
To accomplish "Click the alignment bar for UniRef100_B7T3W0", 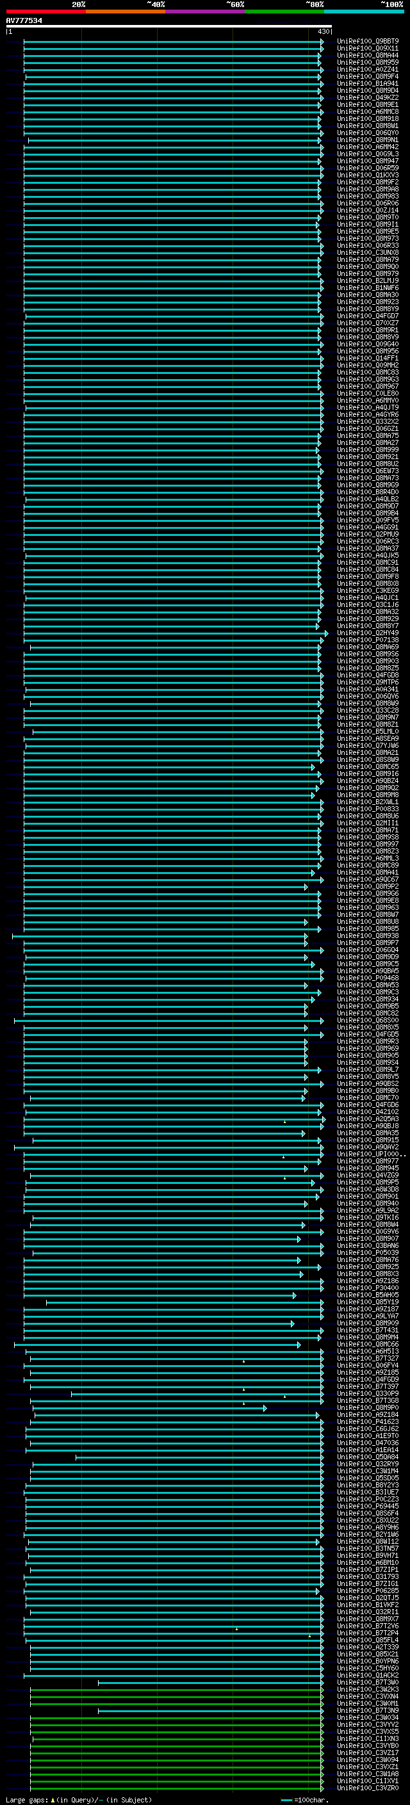I will [211, 1683].
